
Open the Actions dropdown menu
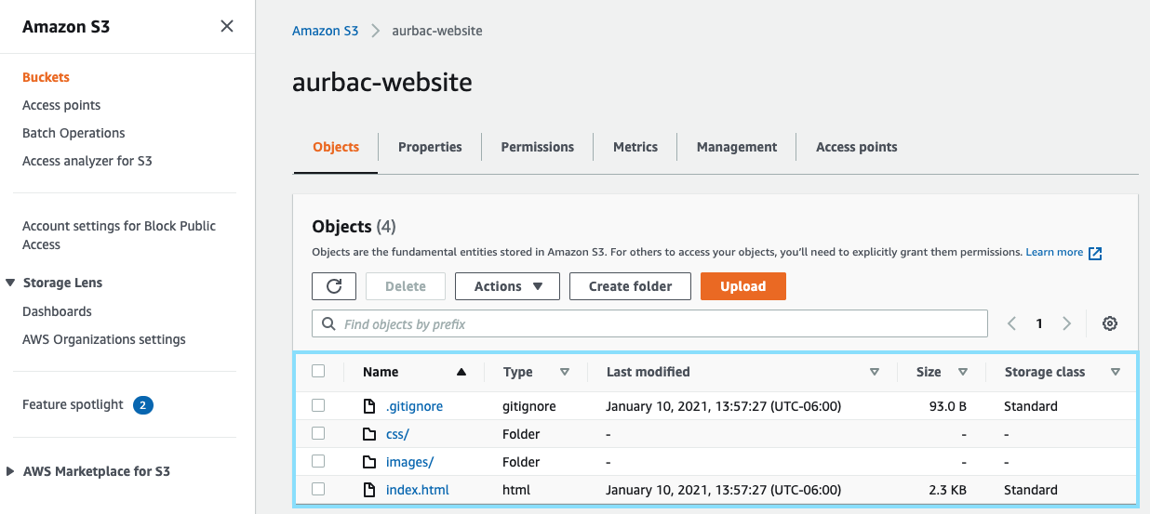(507, 286)
